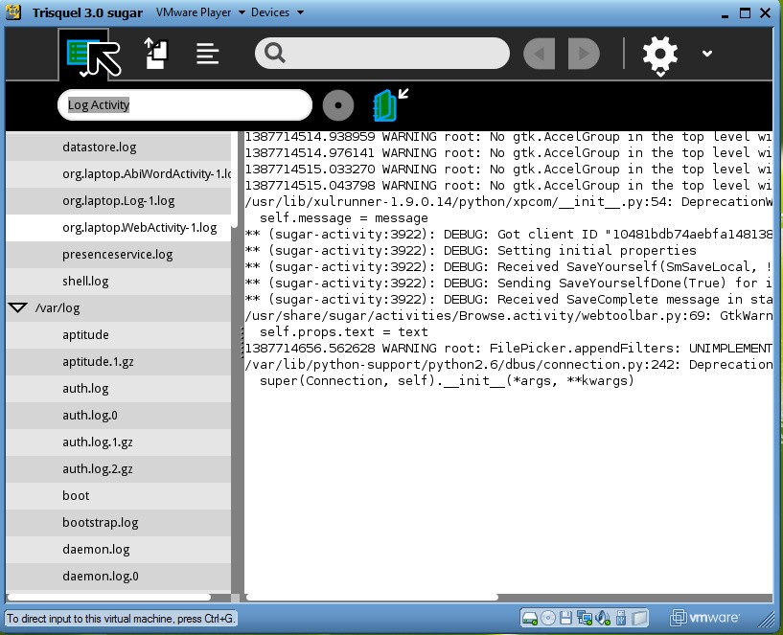Open the copy/edit toolbar icon

(x=156, y=54)
